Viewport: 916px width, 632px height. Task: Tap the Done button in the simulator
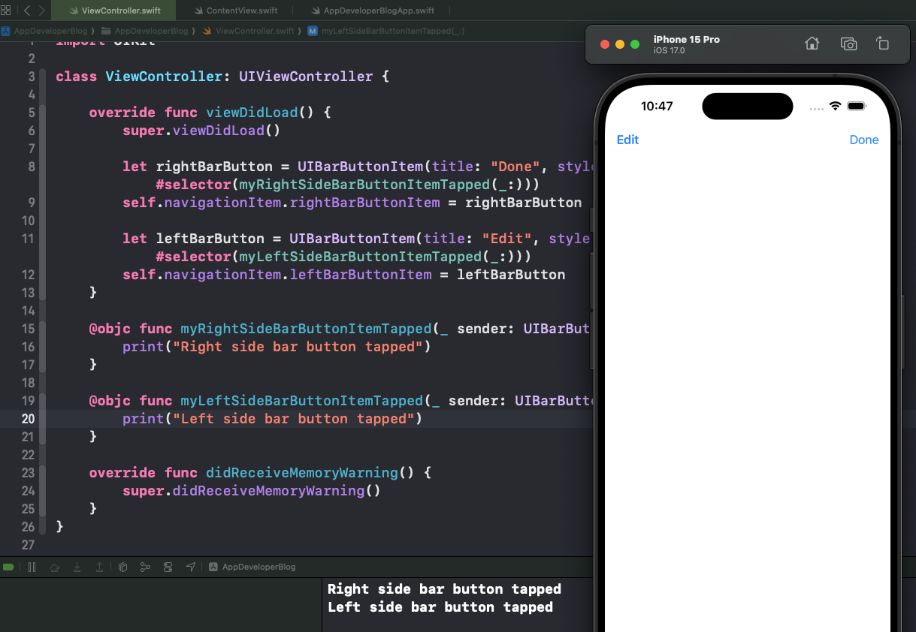coord(863,140)
